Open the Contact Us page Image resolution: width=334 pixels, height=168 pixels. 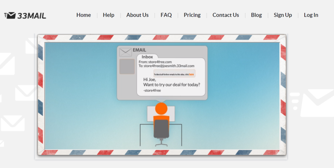click(x=226, y=15)
